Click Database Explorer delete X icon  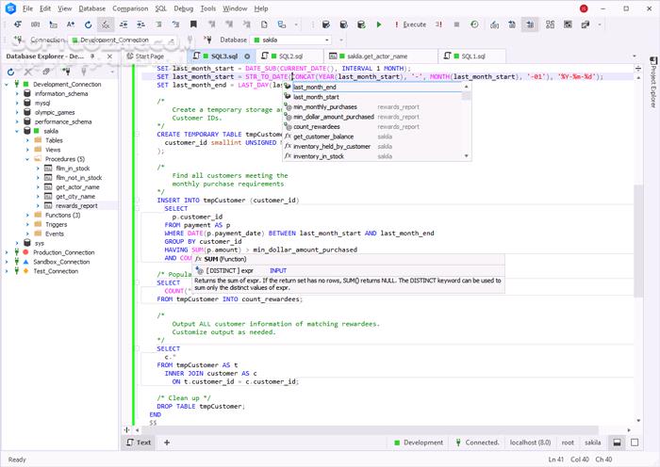[27, 72]
